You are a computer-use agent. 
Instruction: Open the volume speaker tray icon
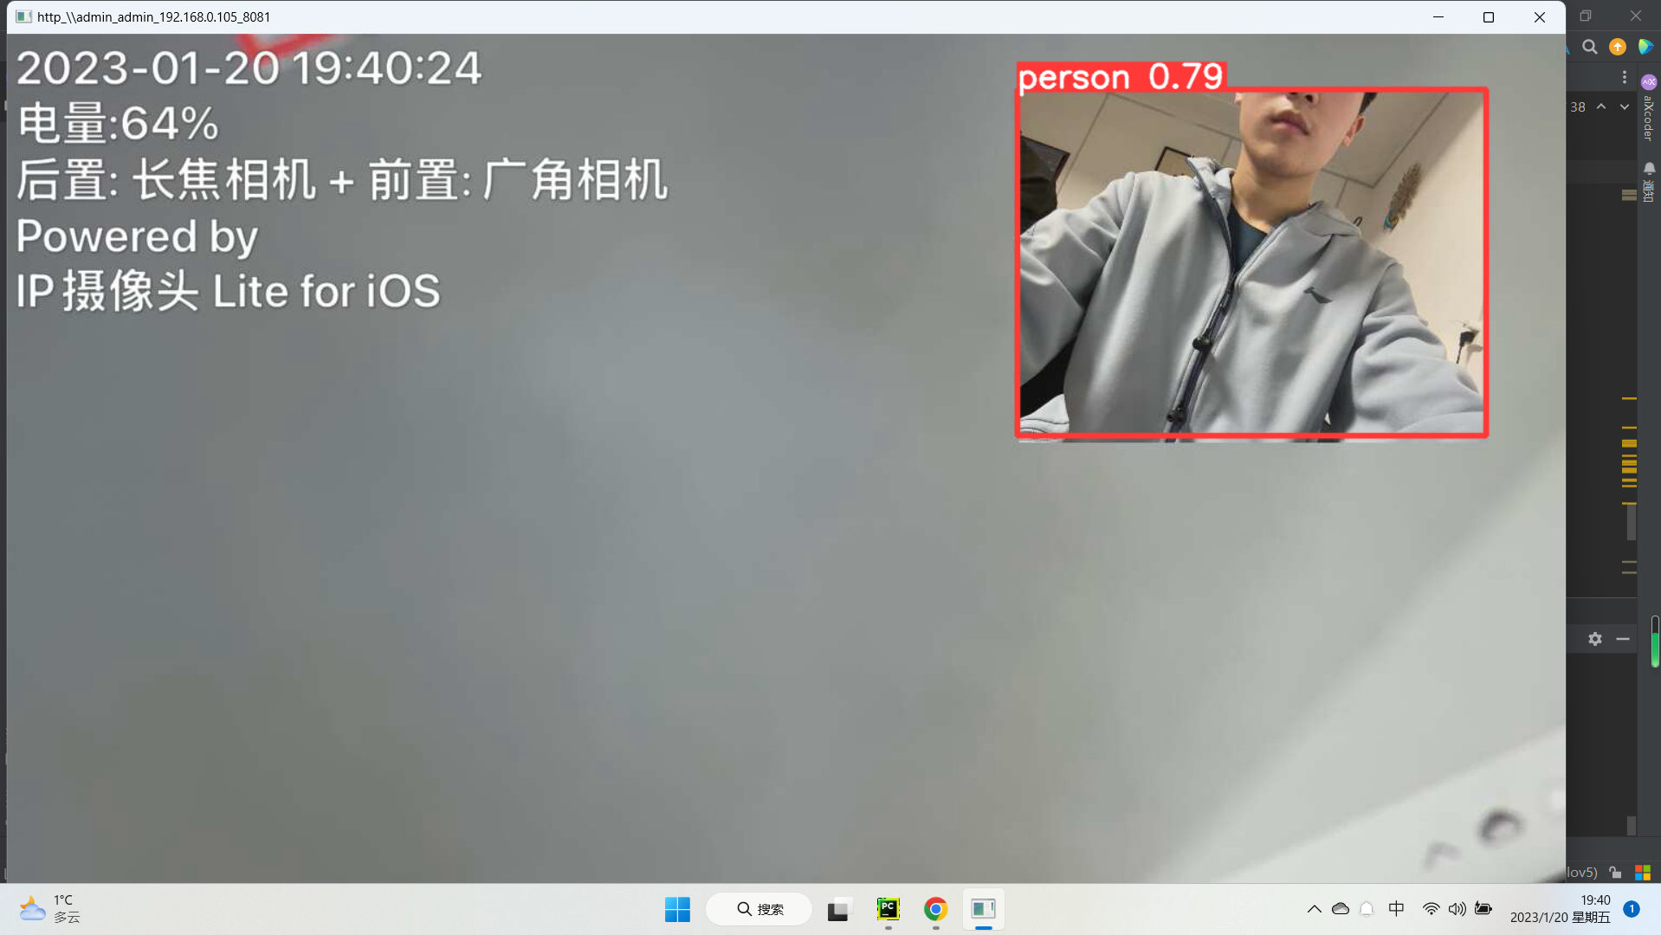click(x=1457, y=909)
